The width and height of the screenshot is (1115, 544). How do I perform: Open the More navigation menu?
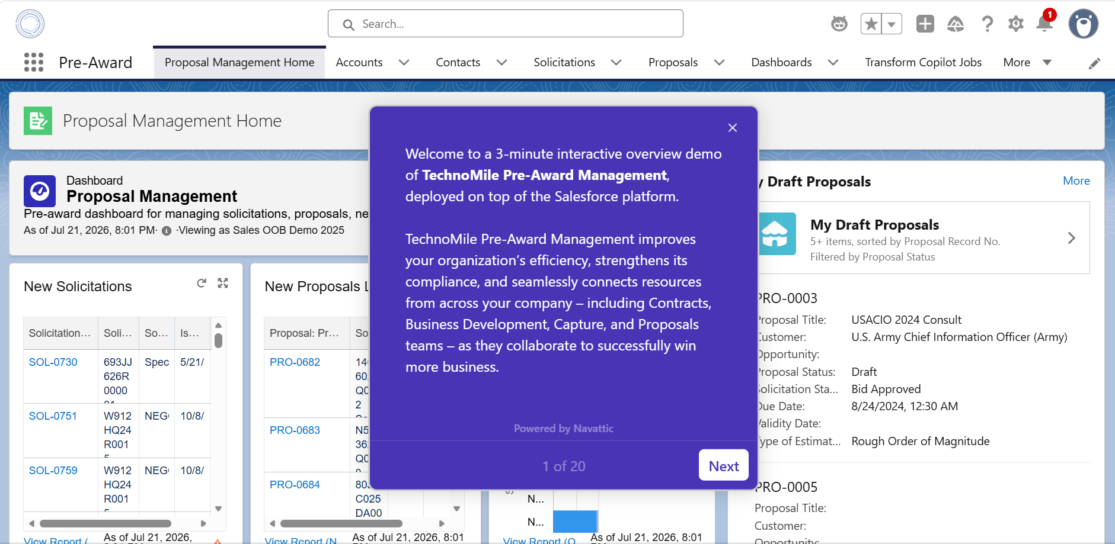coord(1027,63)
